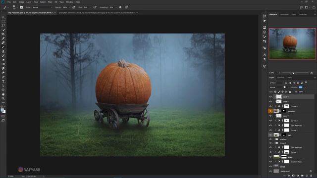Open the layer Fill dropdown arrow
Screen dimensions: 317x178
[x=305, y=92]
